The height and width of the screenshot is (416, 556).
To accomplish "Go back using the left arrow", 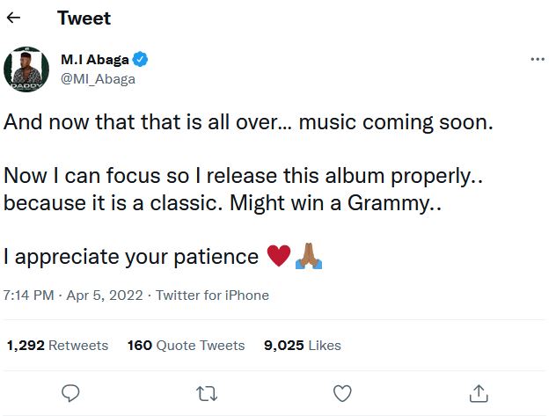I will [x=13, y=18].
